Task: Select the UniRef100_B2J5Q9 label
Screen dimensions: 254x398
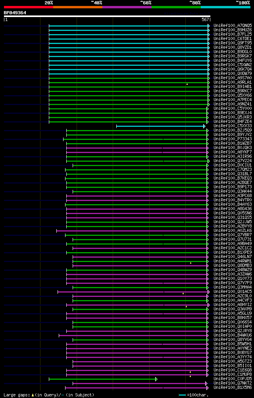Action: 233,130
